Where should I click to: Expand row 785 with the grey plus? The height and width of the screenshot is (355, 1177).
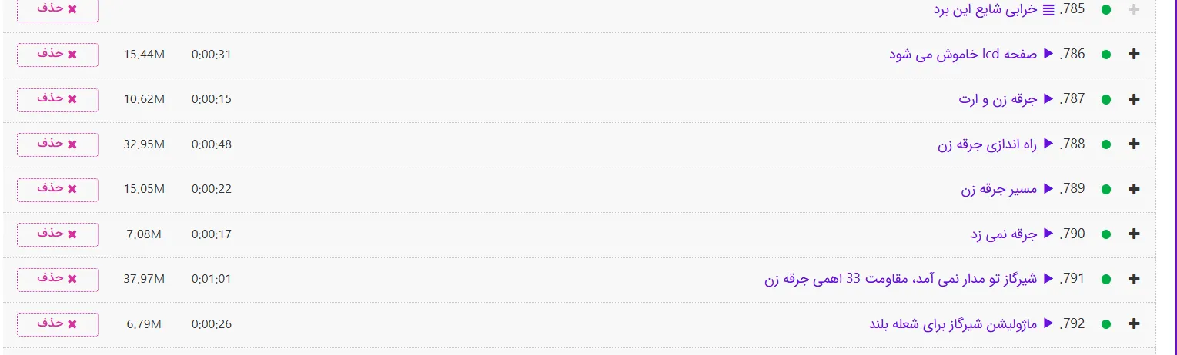pos(1133,10)
